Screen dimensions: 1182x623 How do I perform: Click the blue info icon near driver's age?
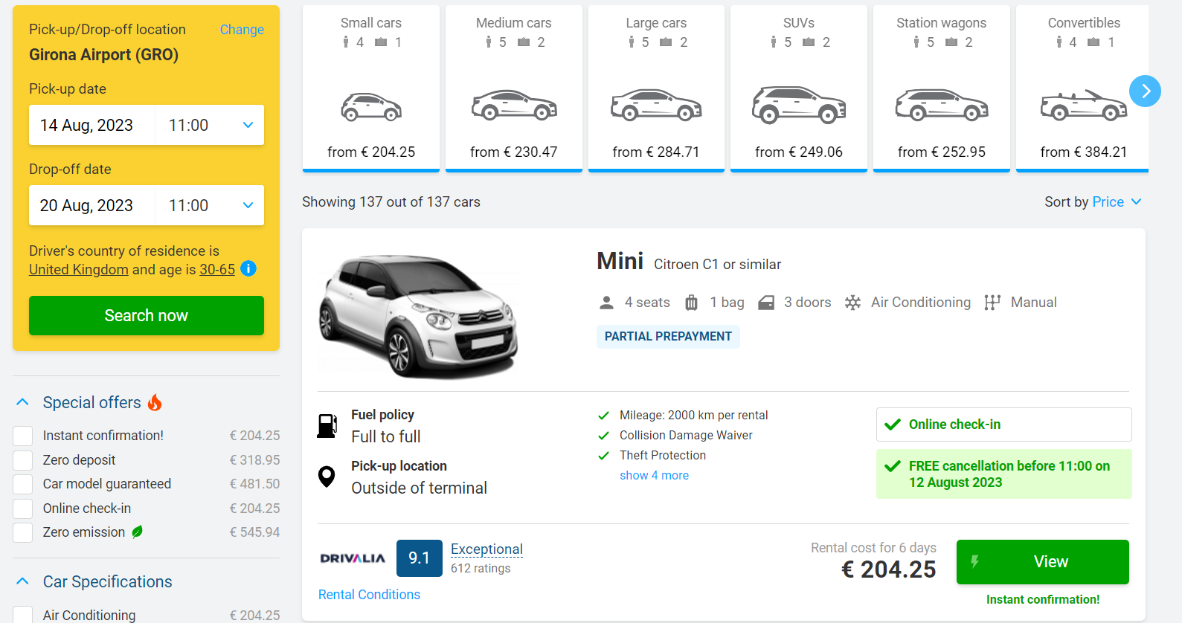pos(248,268)
